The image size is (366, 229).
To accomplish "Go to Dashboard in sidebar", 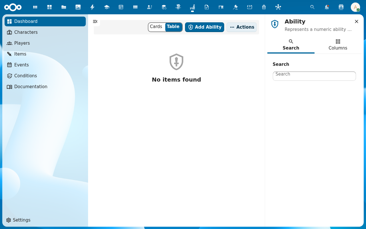I will tap(45, 21).
